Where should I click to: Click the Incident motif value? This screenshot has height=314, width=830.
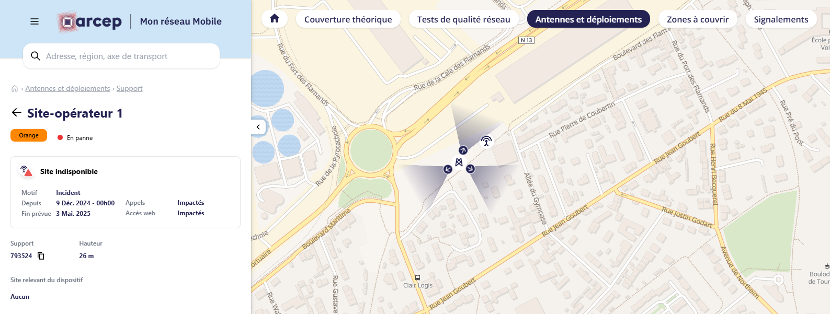(68, 193)
